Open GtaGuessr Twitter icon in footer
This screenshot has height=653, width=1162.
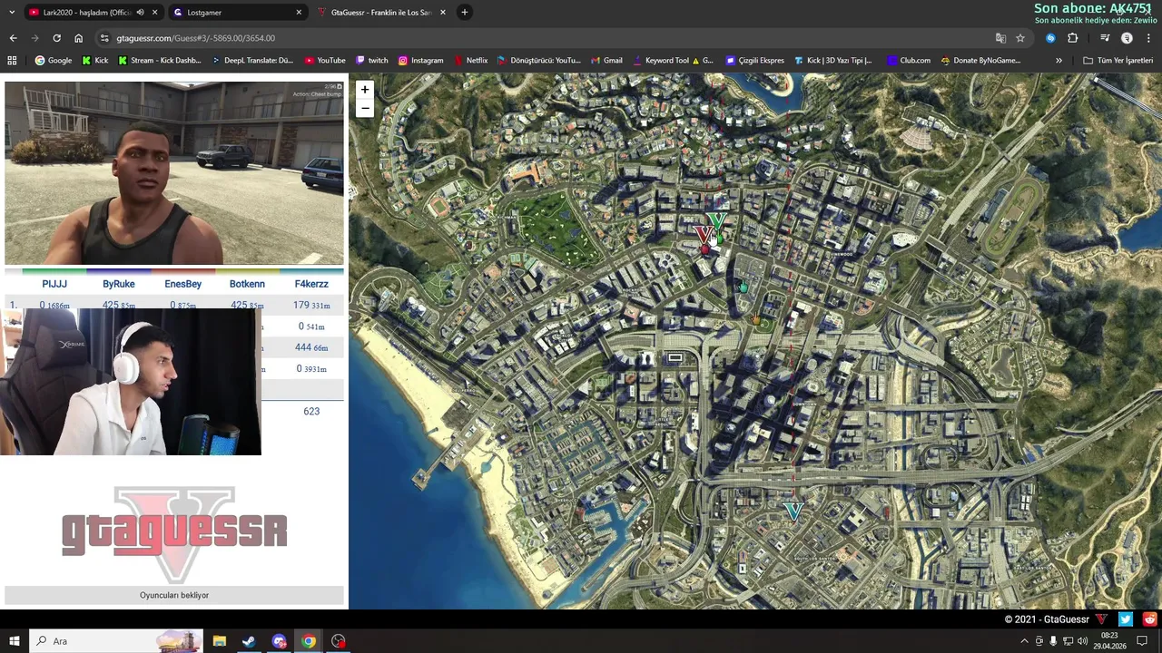(1126, 619)
